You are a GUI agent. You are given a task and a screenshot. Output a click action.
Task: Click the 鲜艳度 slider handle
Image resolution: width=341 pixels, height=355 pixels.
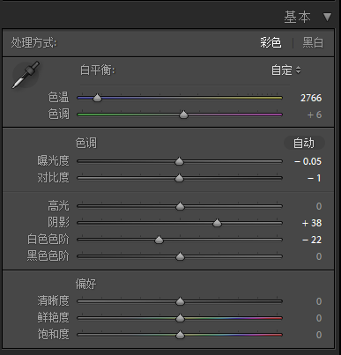[180, 318]
